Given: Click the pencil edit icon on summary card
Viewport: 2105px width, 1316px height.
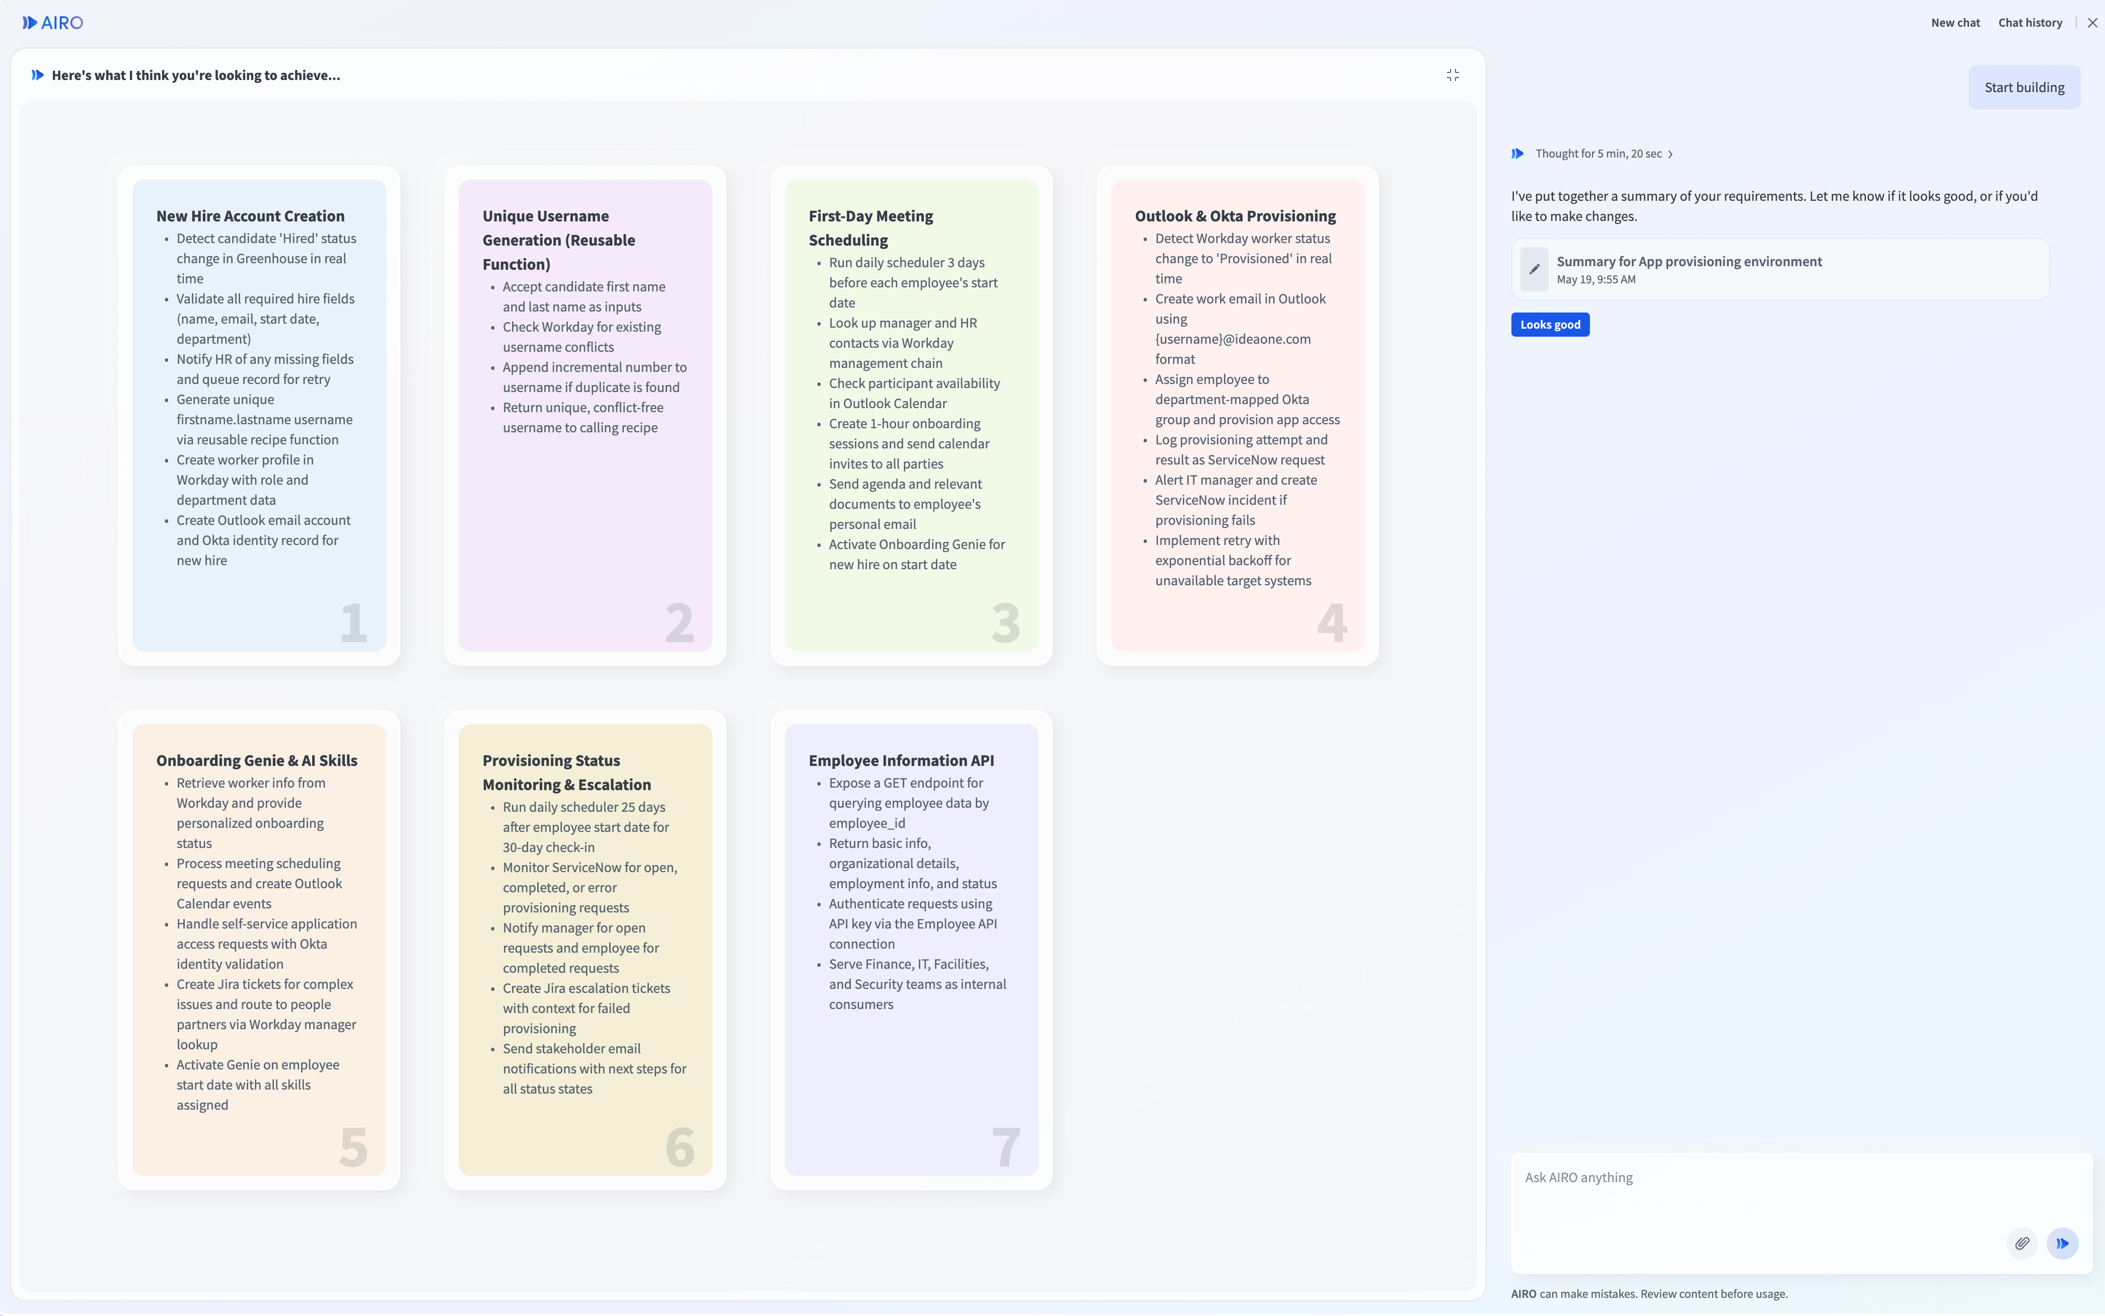Looking at the screenshot, I should (1534, 269).
